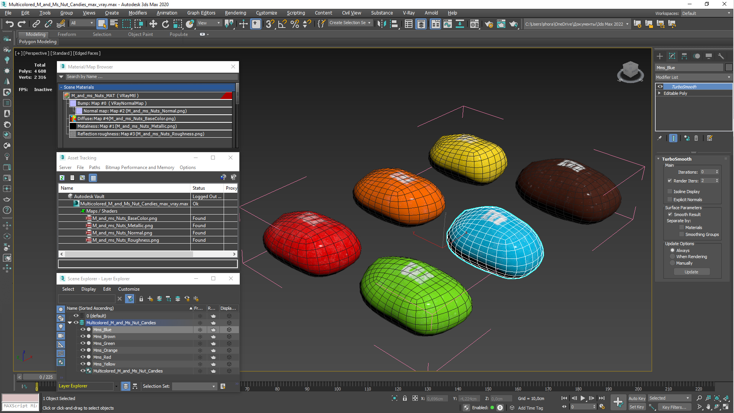
Task: Click Remove modifier trash icon
Action: [x=696, y=138]
